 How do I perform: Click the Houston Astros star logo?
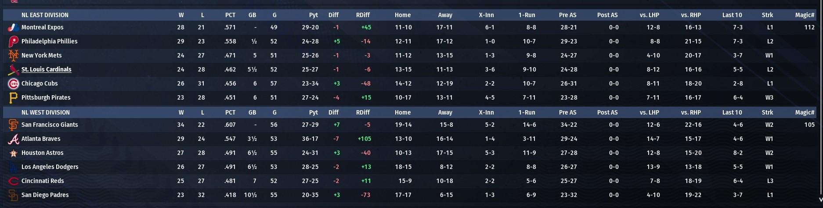pyautogui.click(x=13, y=153)
